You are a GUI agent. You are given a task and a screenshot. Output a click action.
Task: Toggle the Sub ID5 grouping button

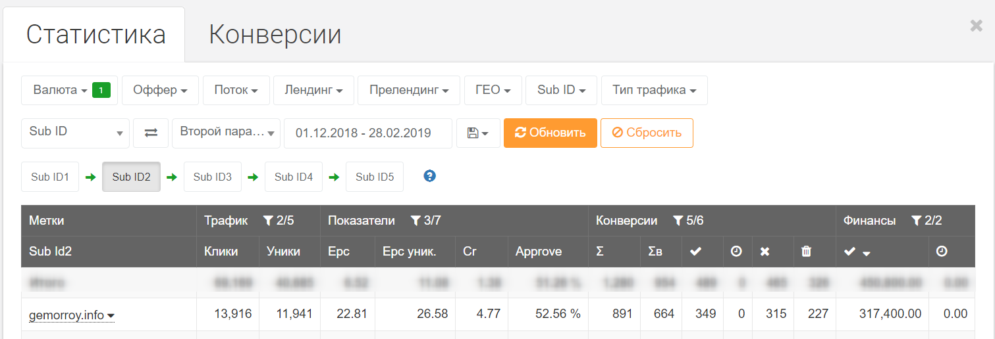374,177
